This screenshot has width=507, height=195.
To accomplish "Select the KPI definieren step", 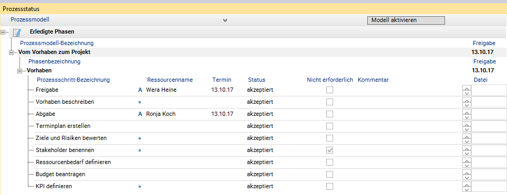I will tap(54, 186).
